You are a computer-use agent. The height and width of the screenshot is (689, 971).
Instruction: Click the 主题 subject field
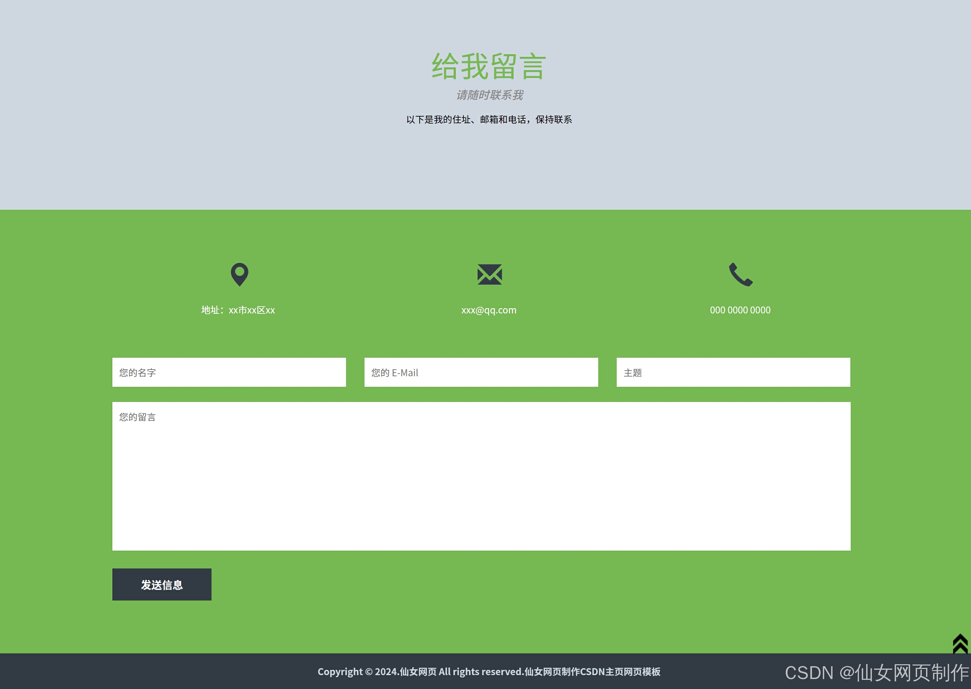(732, 372)
